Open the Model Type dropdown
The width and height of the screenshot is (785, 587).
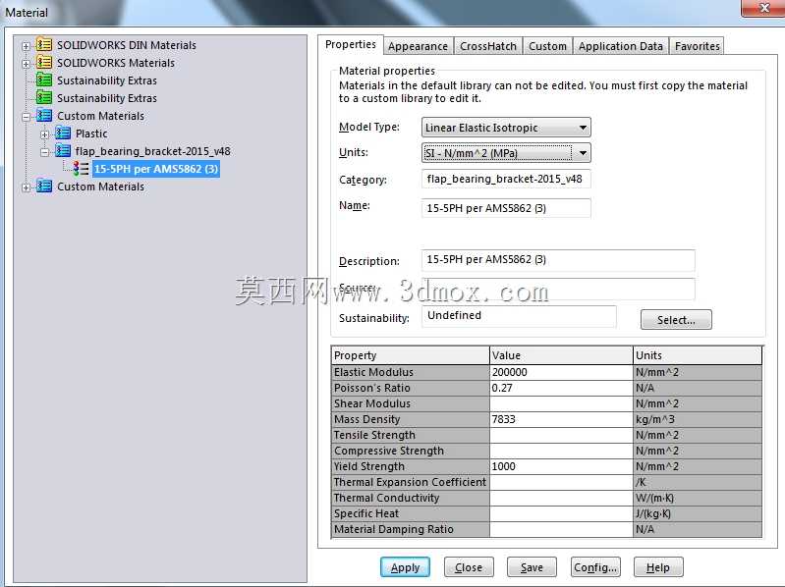point(506,128)
